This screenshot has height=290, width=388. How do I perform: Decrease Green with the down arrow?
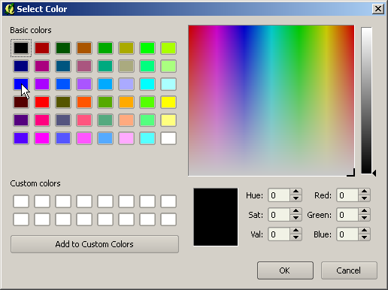[x=364, y=218]
